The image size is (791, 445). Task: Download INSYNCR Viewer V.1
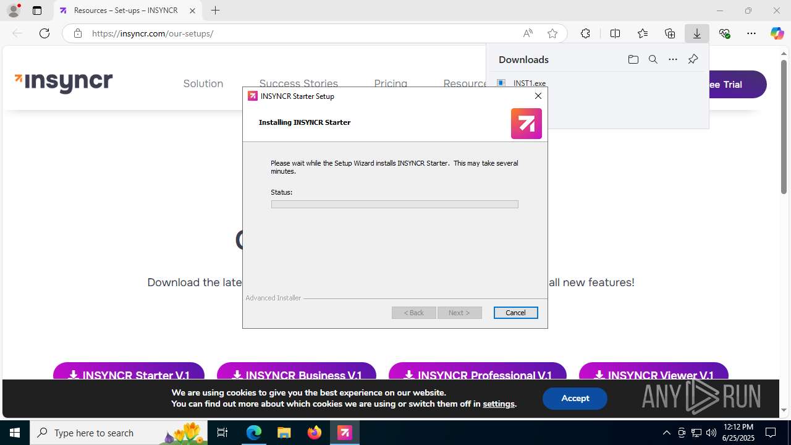[654, 372]
